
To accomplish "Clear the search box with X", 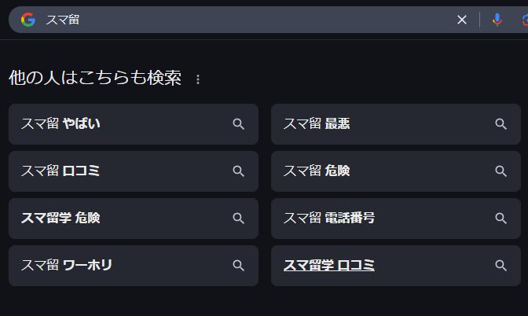I will (462, 20).
